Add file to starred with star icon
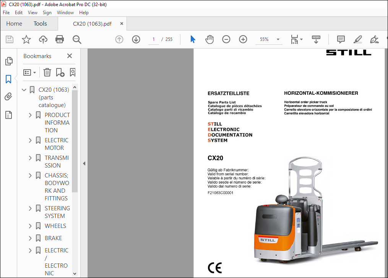 pos(26,39)
